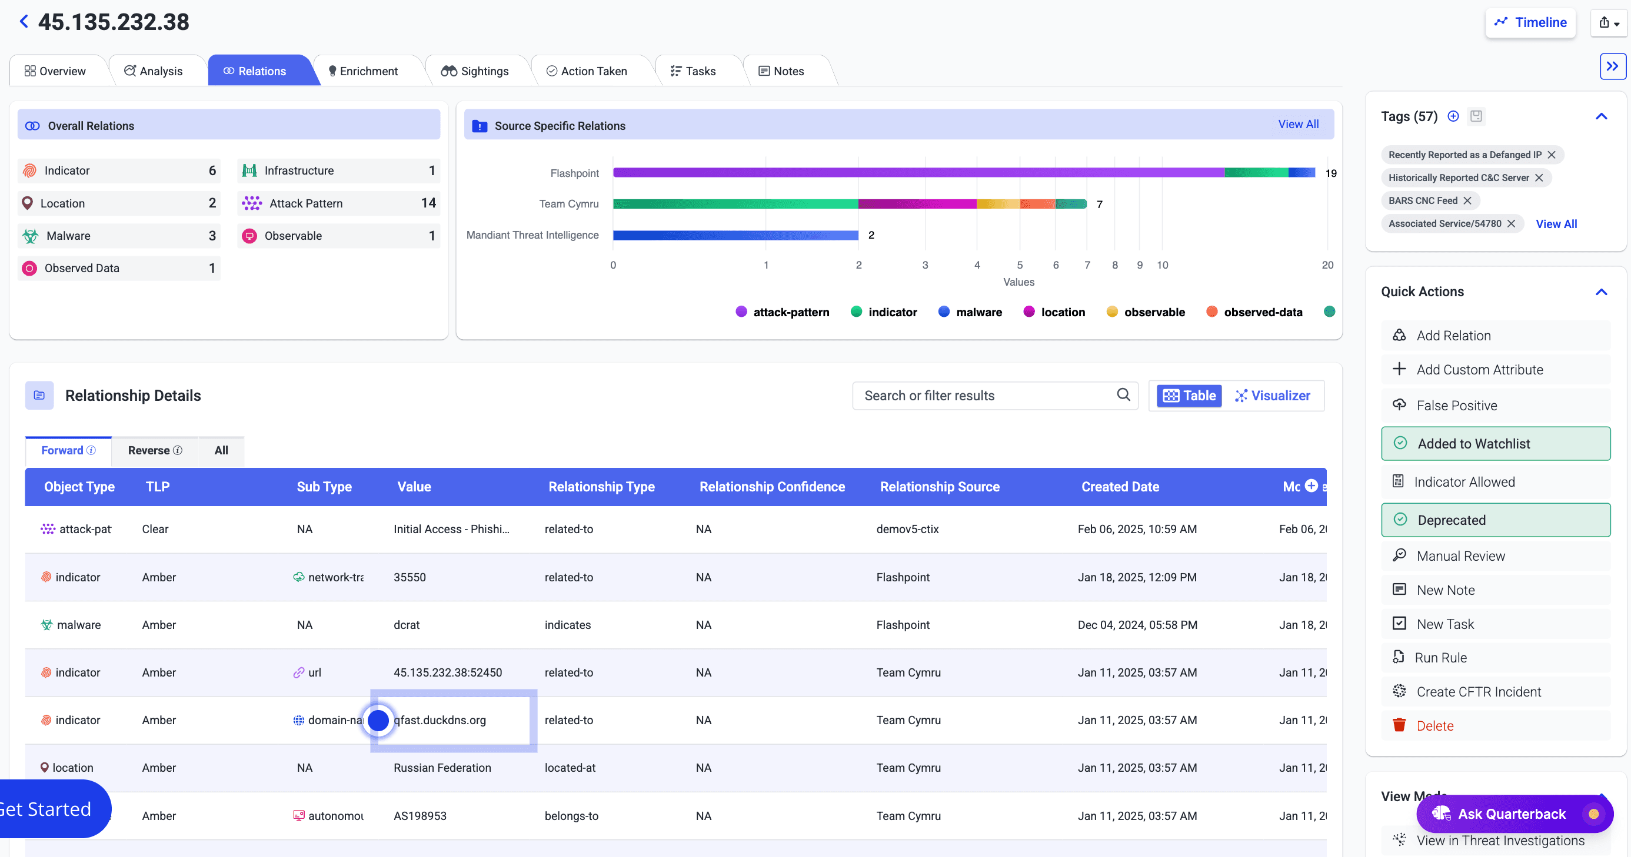Open the share export dropdown
The image size is (1631, 857).
point(1608,23)
